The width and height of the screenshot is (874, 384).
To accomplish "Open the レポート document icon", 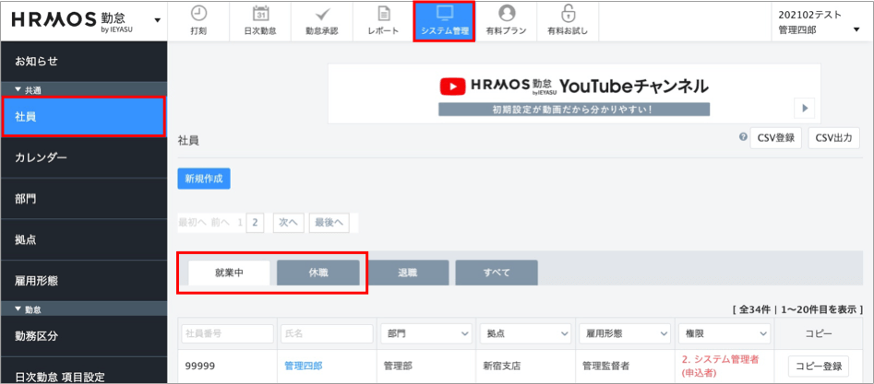I will coord(383,14).
